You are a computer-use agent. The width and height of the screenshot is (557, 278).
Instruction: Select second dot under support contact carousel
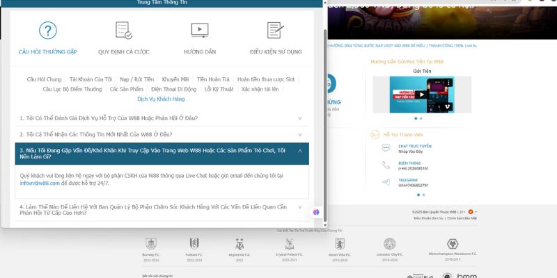click(423, 195)
